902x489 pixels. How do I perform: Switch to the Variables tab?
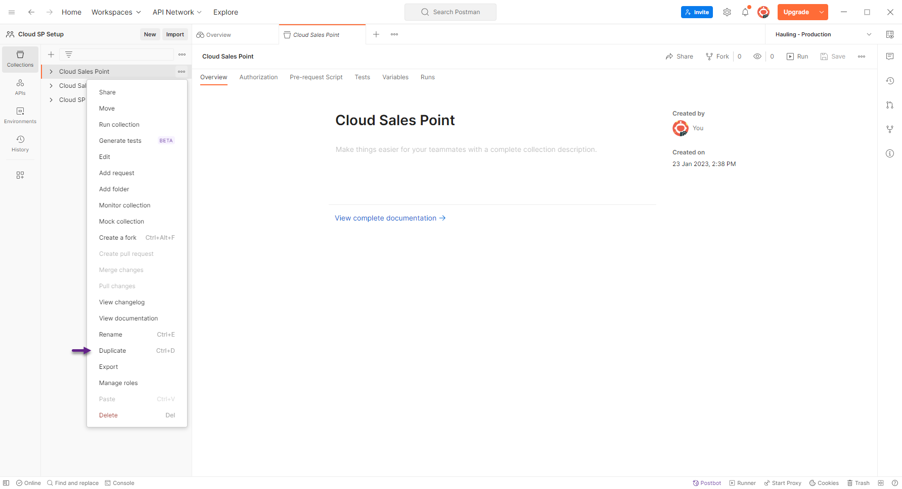395,77
